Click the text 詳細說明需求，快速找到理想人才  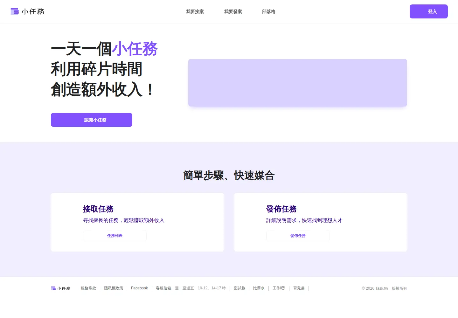[x=304, y=220]
